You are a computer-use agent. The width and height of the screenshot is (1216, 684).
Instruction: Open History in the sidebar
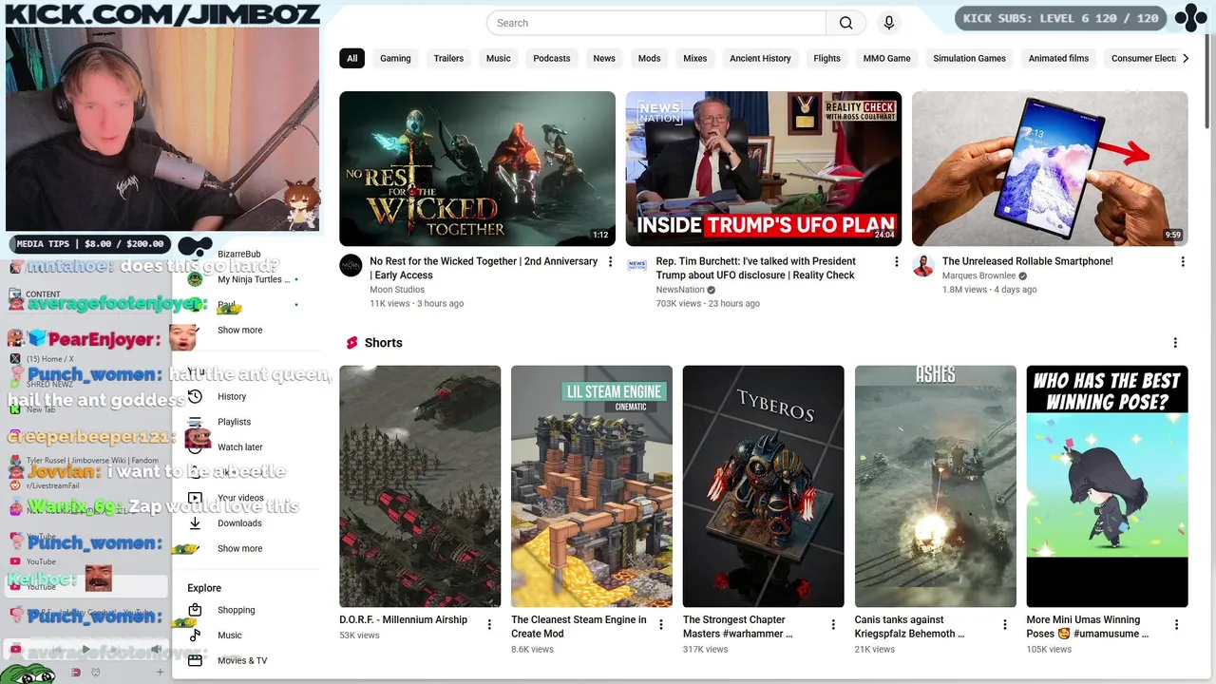point(232,396)
